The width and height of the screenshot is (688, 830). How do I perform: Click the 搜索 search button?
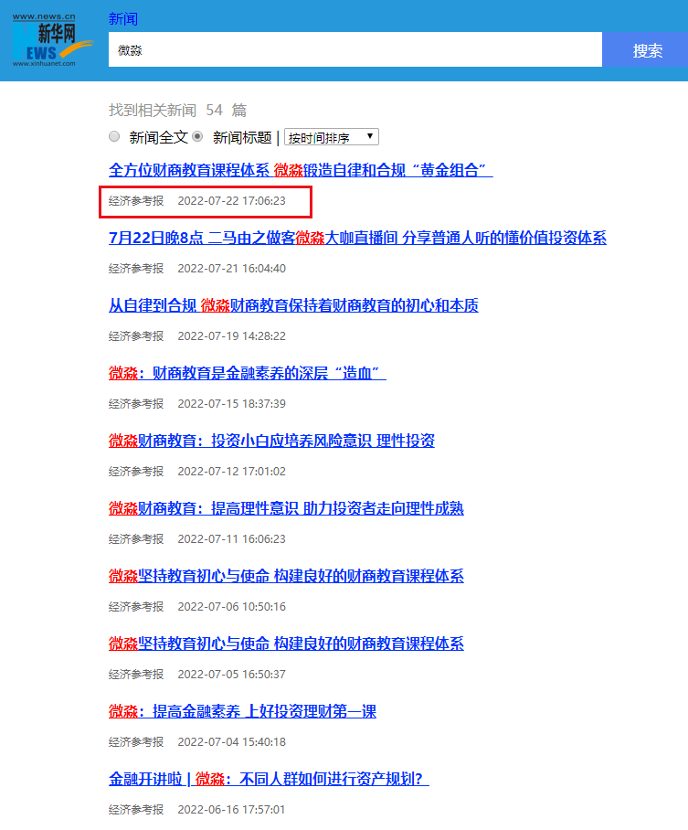click(647, 50)
